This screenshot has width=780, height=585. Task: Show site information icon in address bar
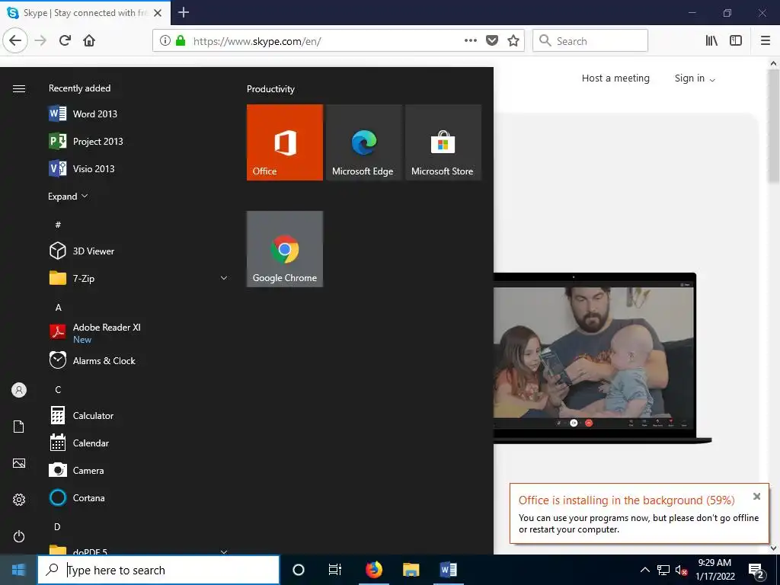tap(165, 41)
